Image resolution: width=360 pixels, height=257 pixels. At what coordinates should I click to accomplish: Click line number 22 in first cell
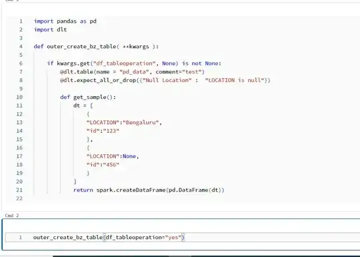point(19,198)
